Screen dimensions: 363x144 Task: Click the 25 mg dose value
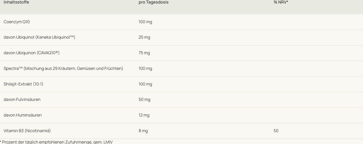(x=144, y=37)
